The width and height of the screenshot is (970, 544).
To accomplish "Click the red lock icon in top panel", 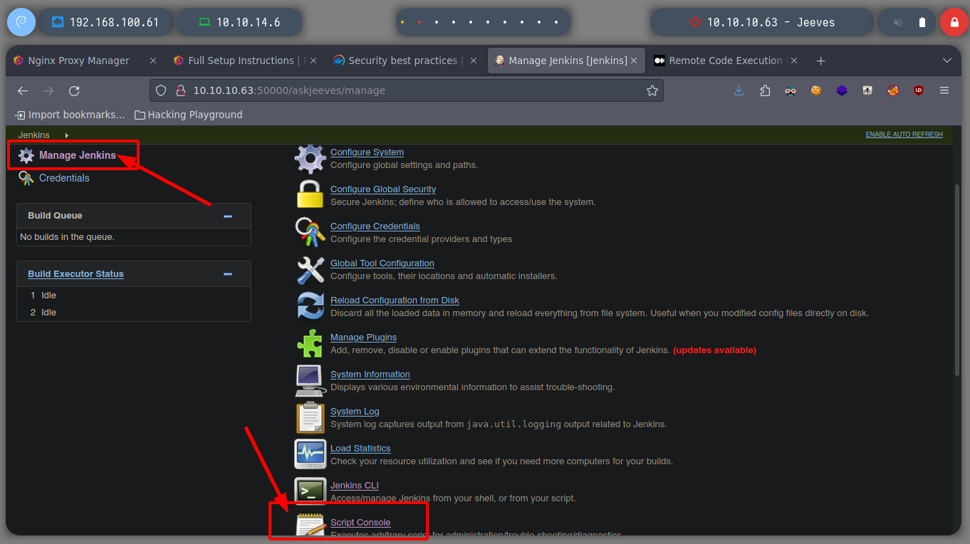I will [954, 22].
